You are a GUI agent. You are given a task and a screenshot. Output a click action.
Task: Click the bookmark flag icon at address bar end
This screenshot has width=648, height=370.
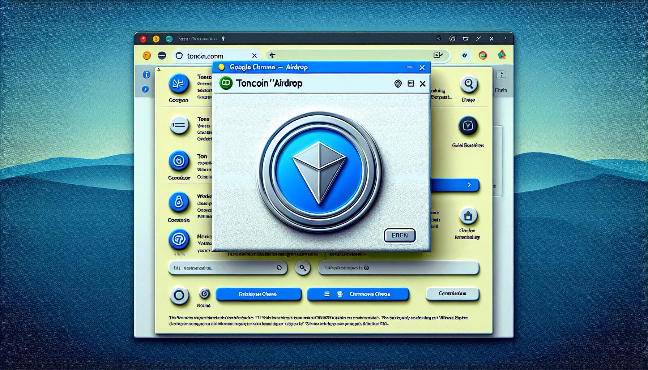tap(438, 55)
